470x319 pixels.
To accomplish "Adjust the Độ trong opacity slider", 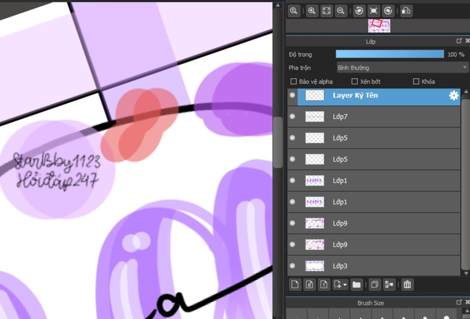I will (x=390, y=54).
